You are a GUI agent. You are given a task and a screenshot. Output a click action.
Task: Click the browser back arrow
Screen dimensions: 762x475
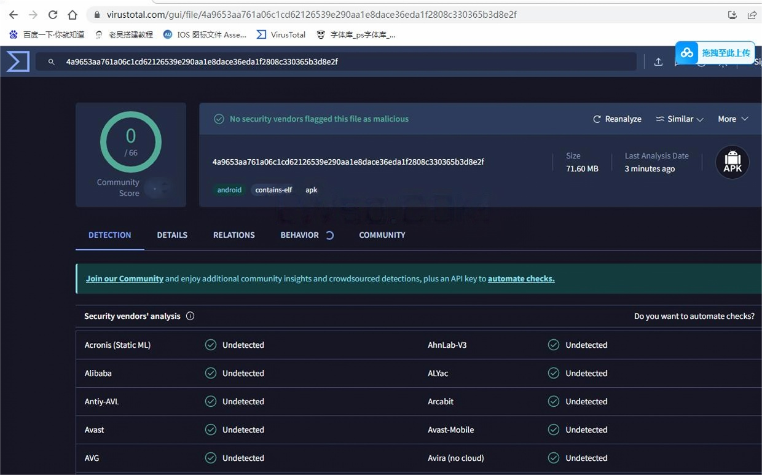click(x=14, y=15)
